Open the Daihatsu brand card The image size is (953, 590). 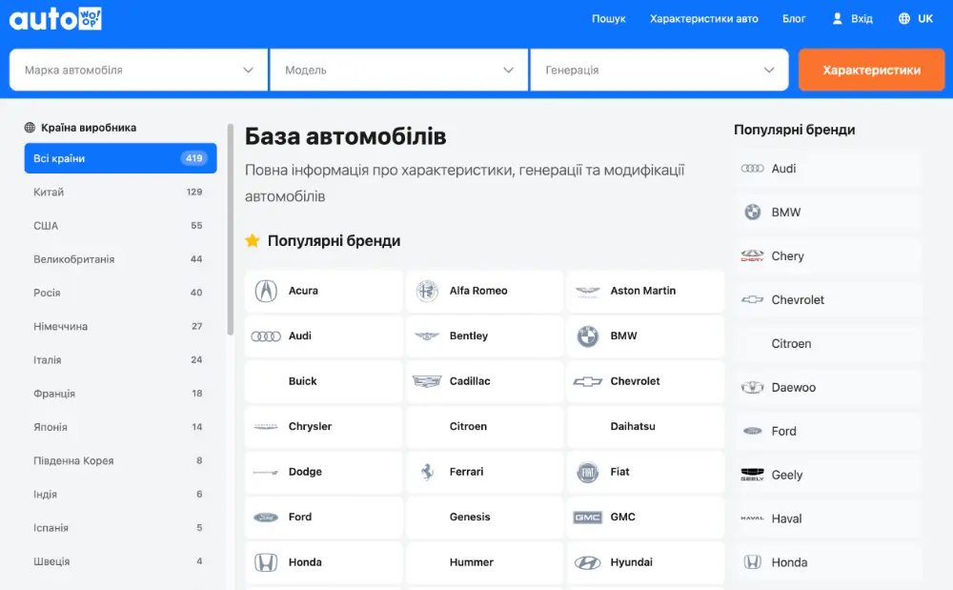point(645,427)
